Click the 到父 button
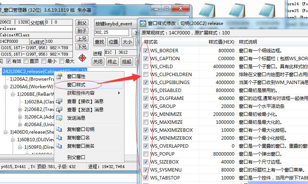Viewport: 308px width, 184px height. (82, 23)
